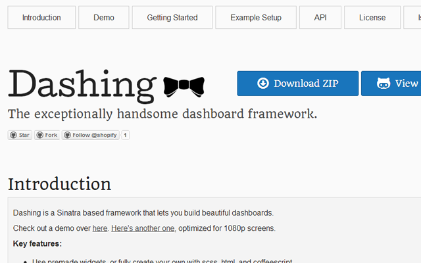Viewport: 421px width, 263px height.
Task: View the License tab
Action: click(x=372, y=18)
